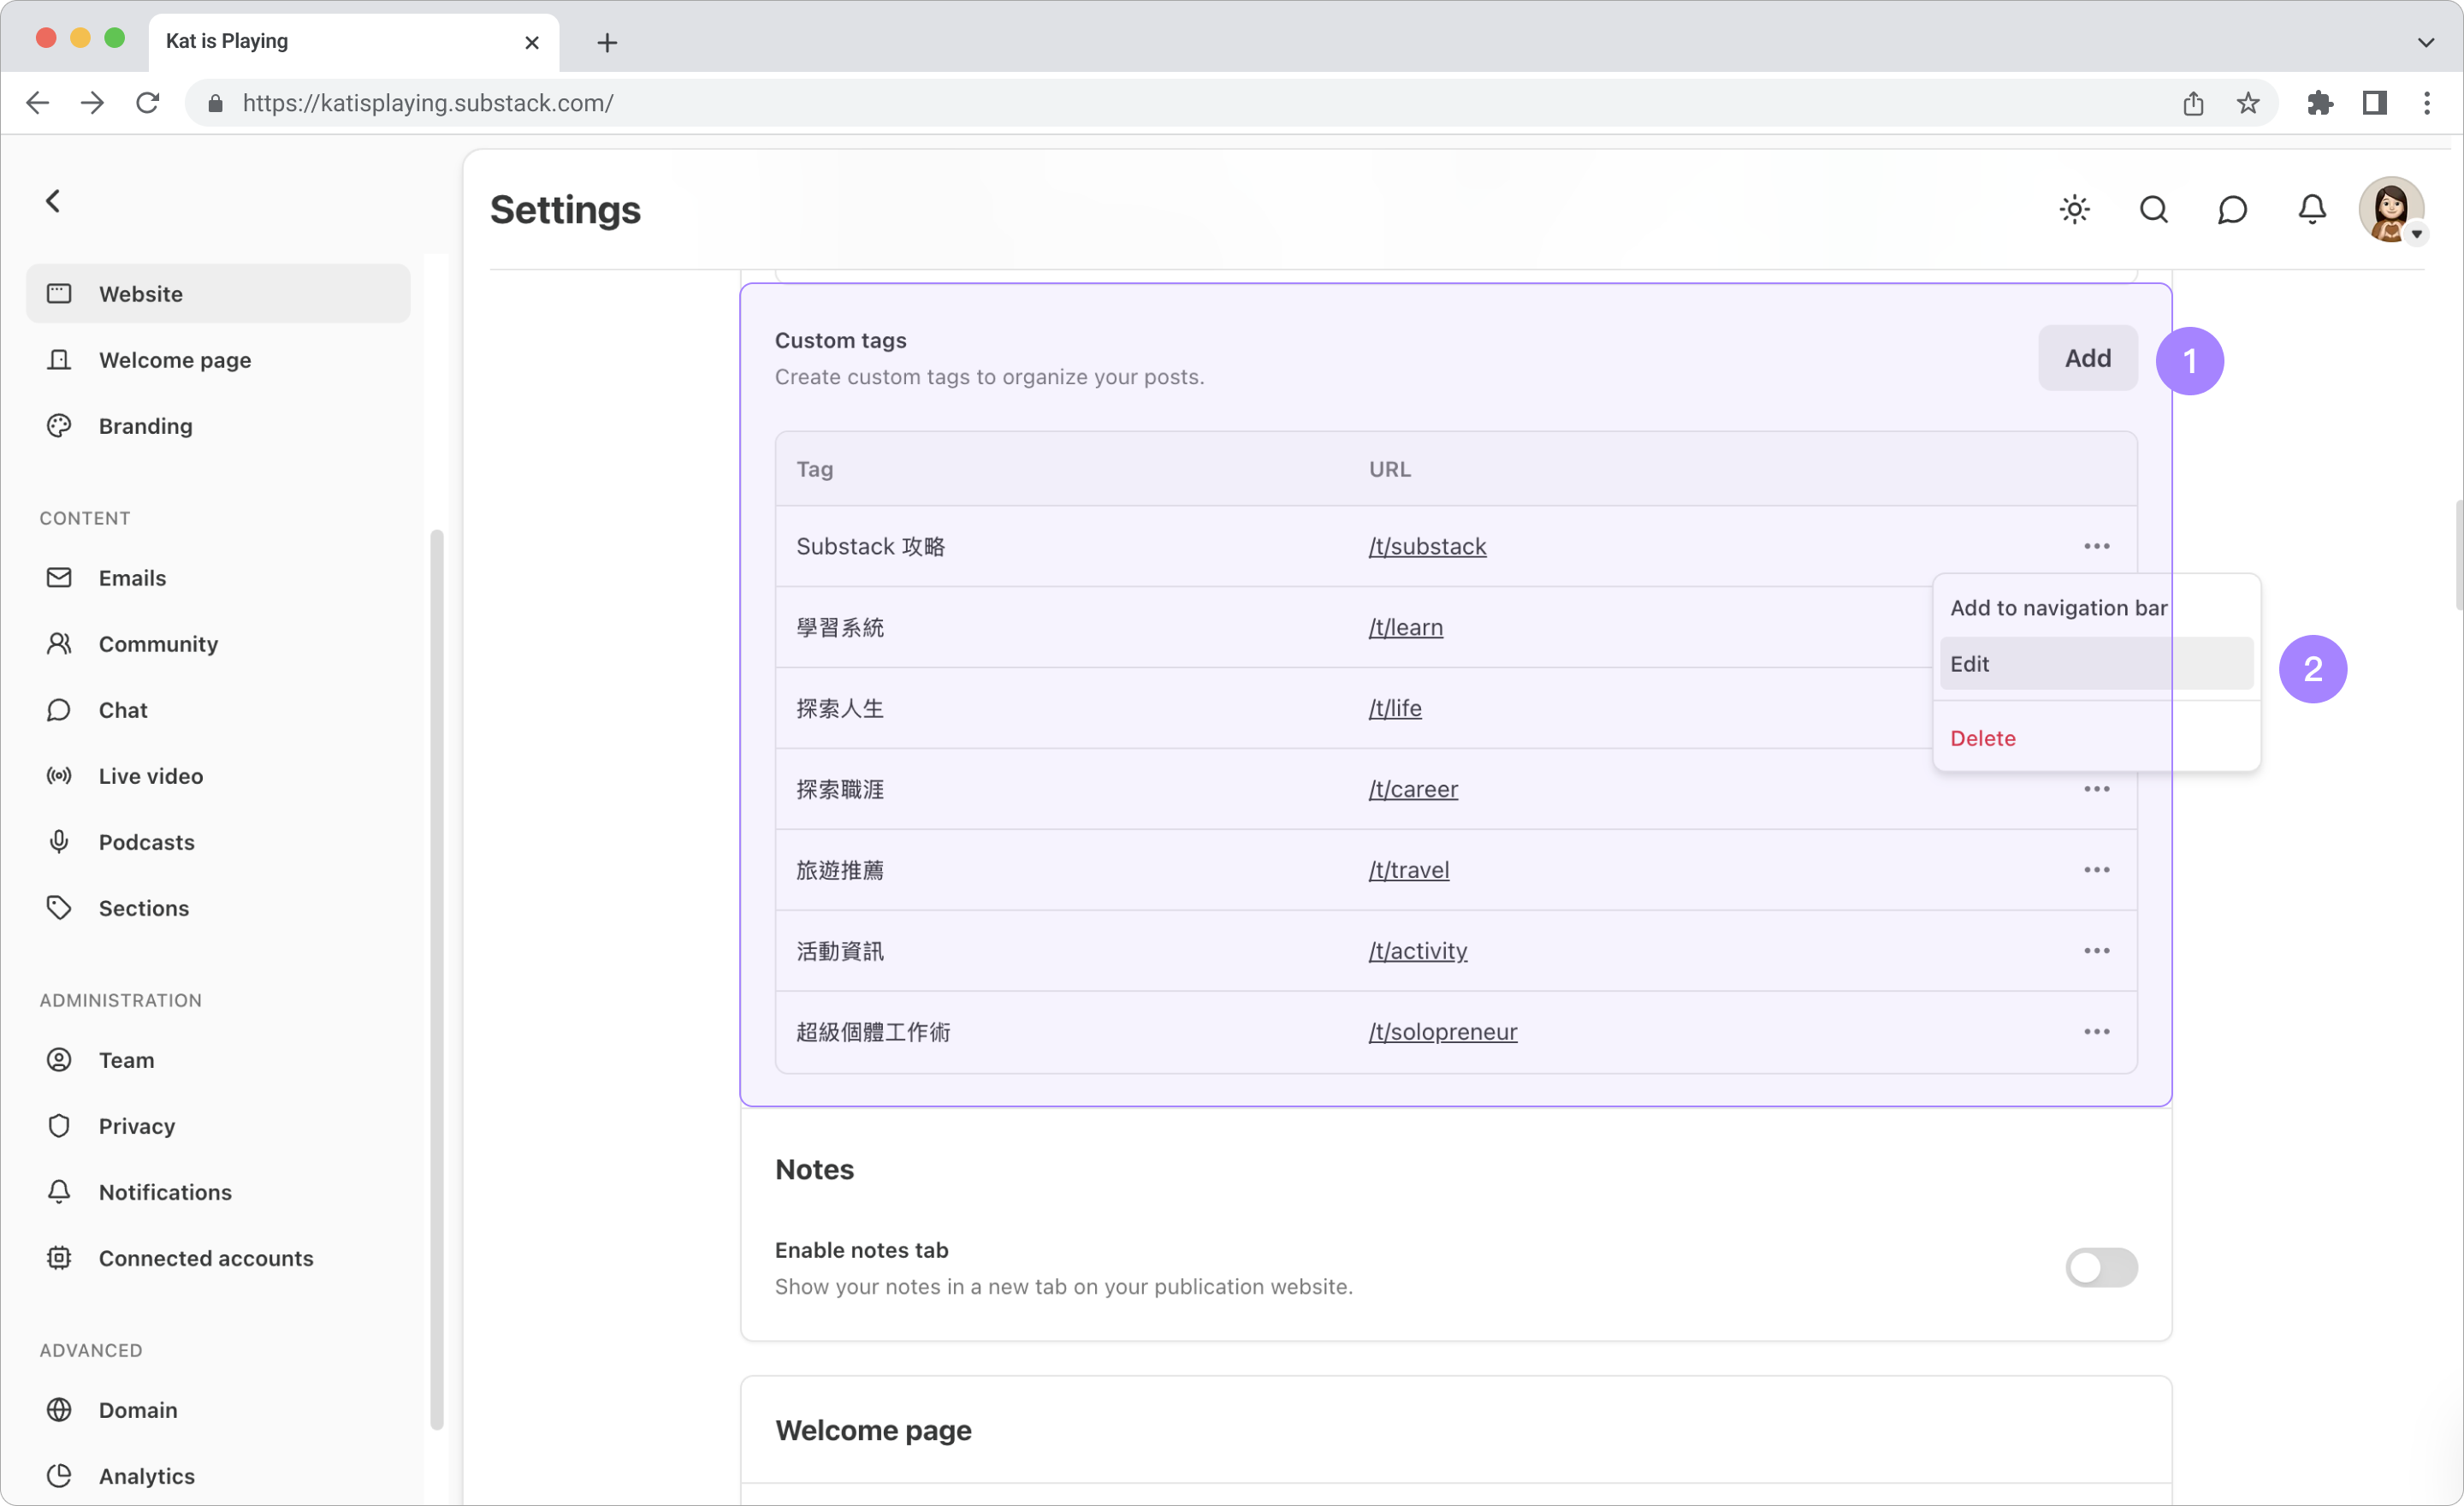Expand the profile avatar menu
The width and height of the screenshot is (2464, 1506).
pyautogui.click(x=2391, y=210)
